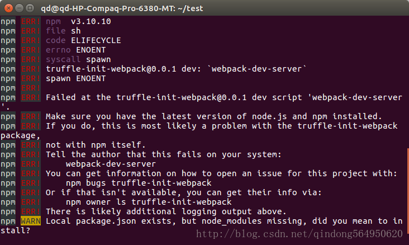Viewport: 409px width, 245px height.
Task: Click the 'spawn ENOENT' line
Action: pyautogui.click(x=75, y=79)
